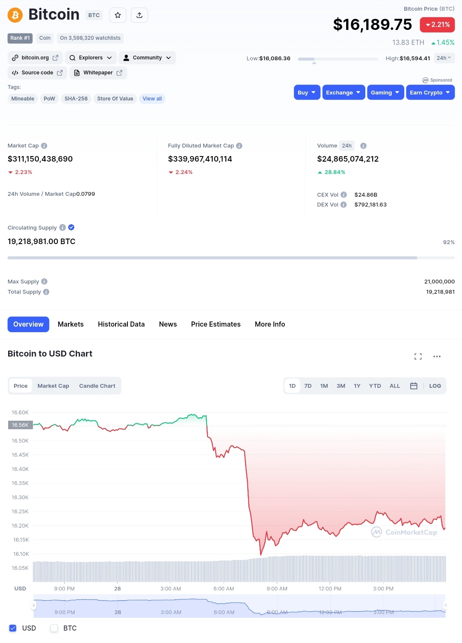462x643 pixels.
Task: Switch to the Markets tab
Action: (x=71, y=324)
